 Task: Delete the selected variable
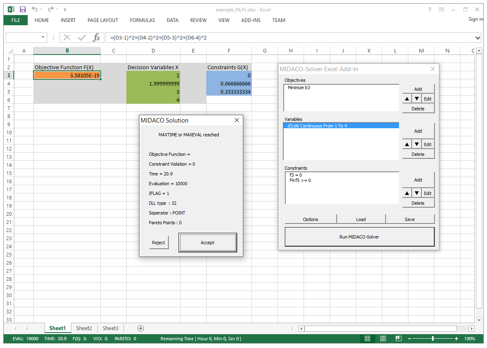(x=418, y=154)
